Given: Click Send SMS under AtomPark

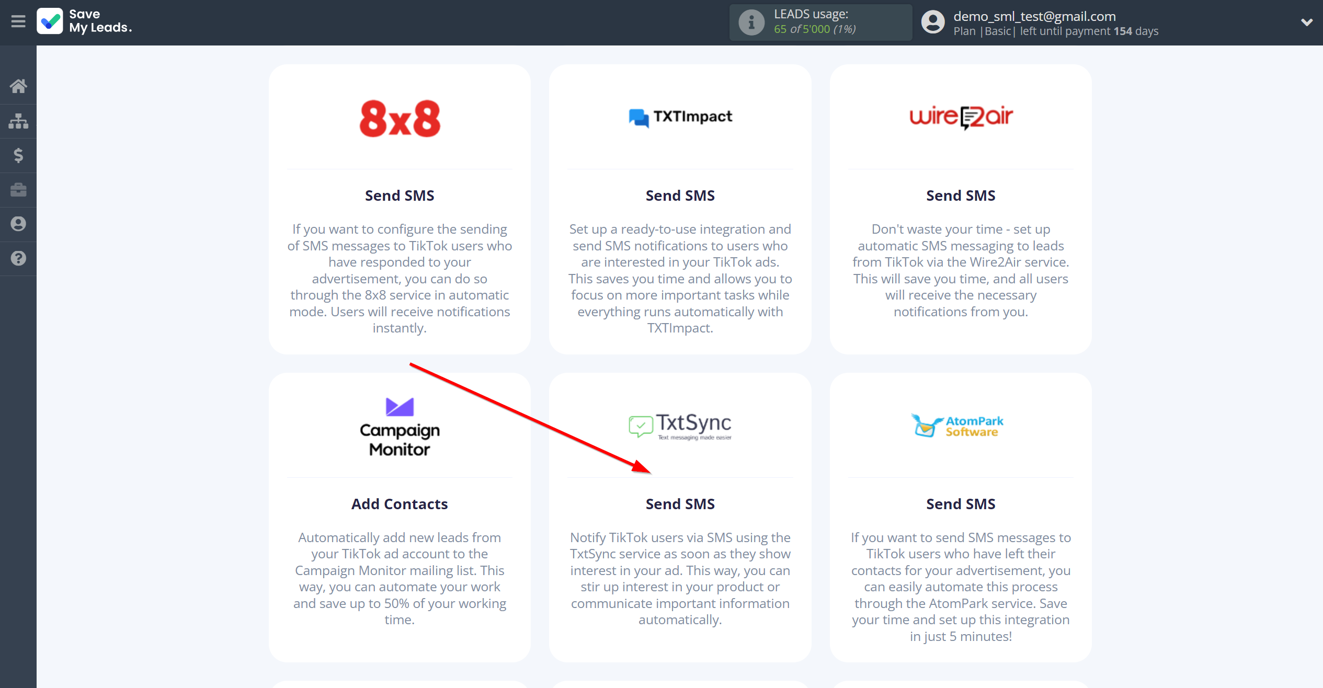Looking at the screenshot, I should [x=961, y=504].
